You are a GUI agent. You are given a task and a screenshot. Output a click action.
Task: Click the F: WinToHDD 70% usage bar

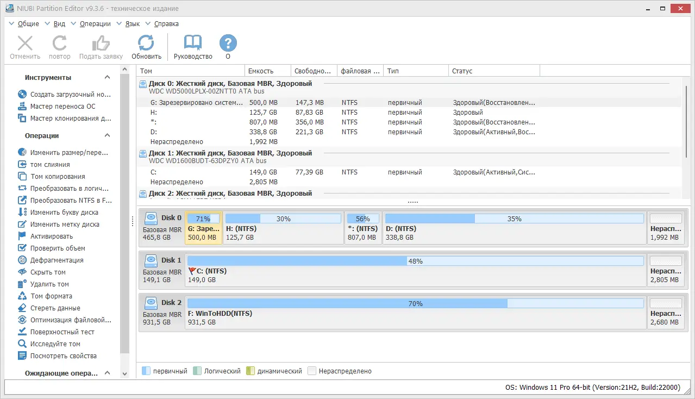tap(416, 303)
